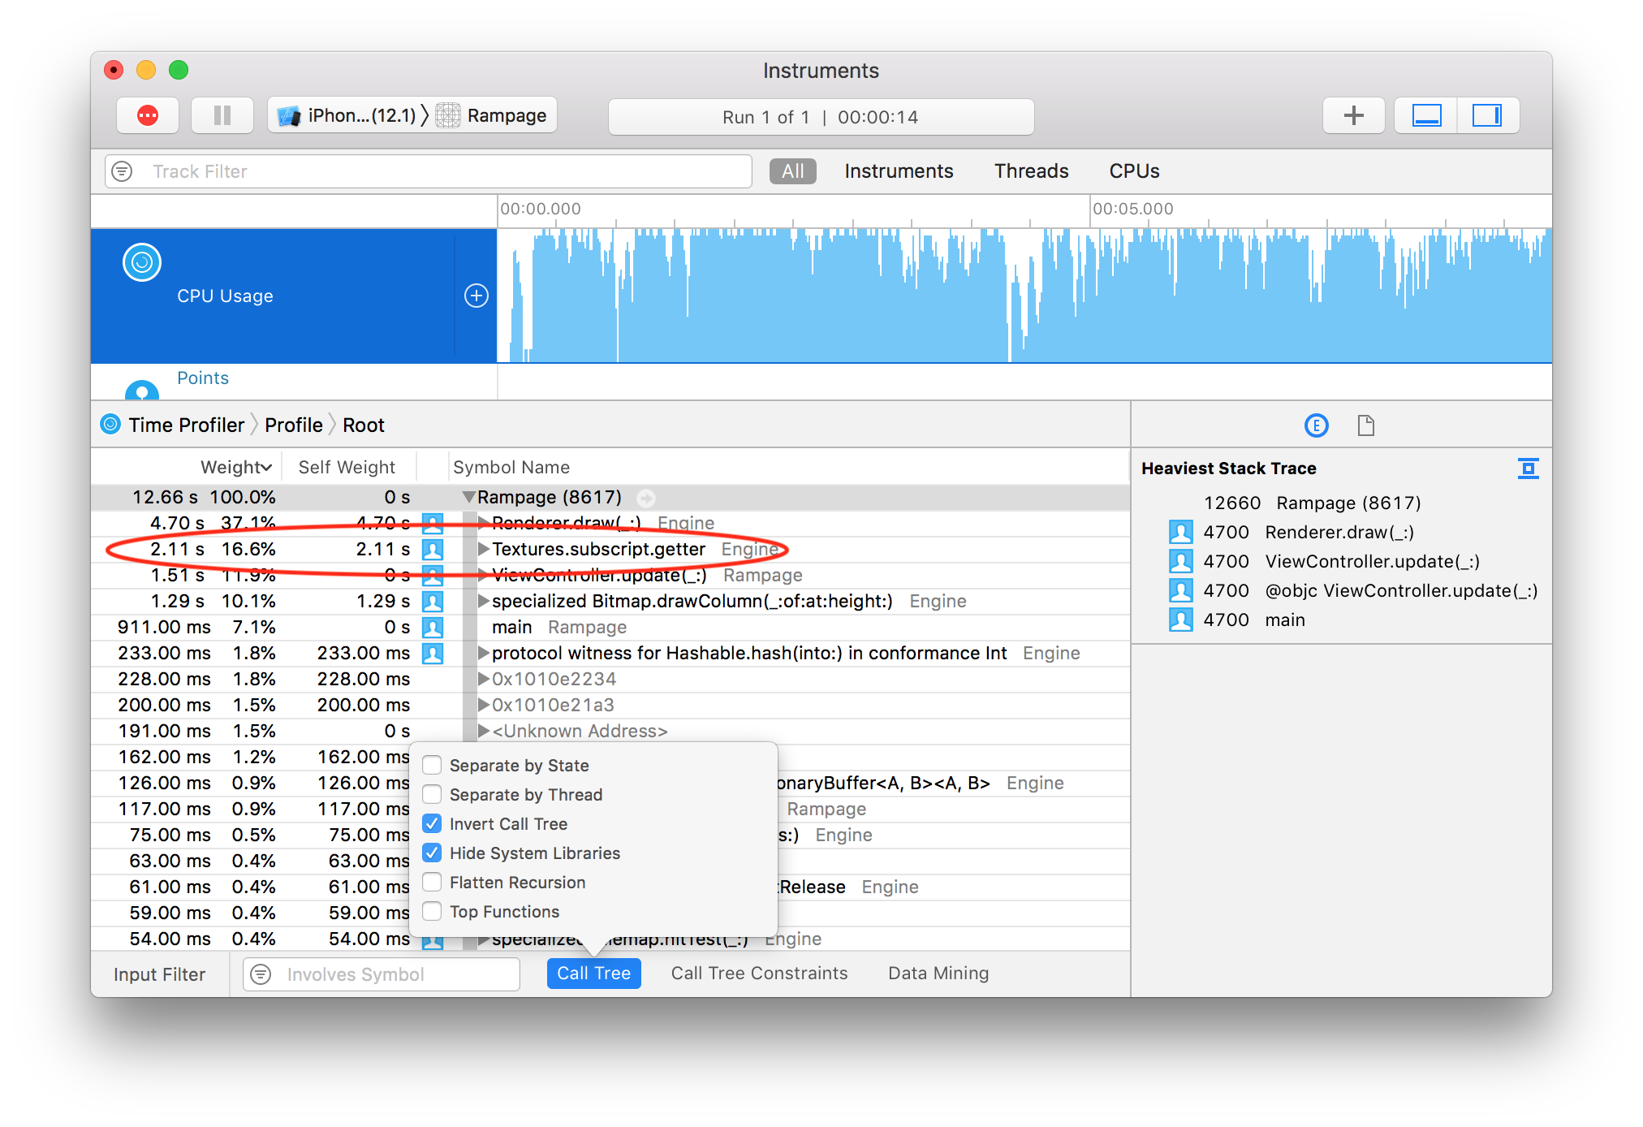Screen dimensions: 1643x1127
Task: Open the run info document icon
Action: click(1366, 425)
